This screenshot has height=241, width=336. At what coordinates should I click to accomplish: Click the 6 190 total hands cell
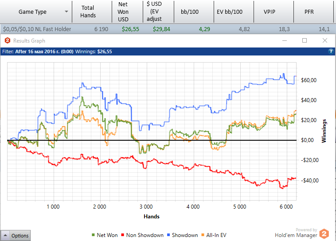101,29
